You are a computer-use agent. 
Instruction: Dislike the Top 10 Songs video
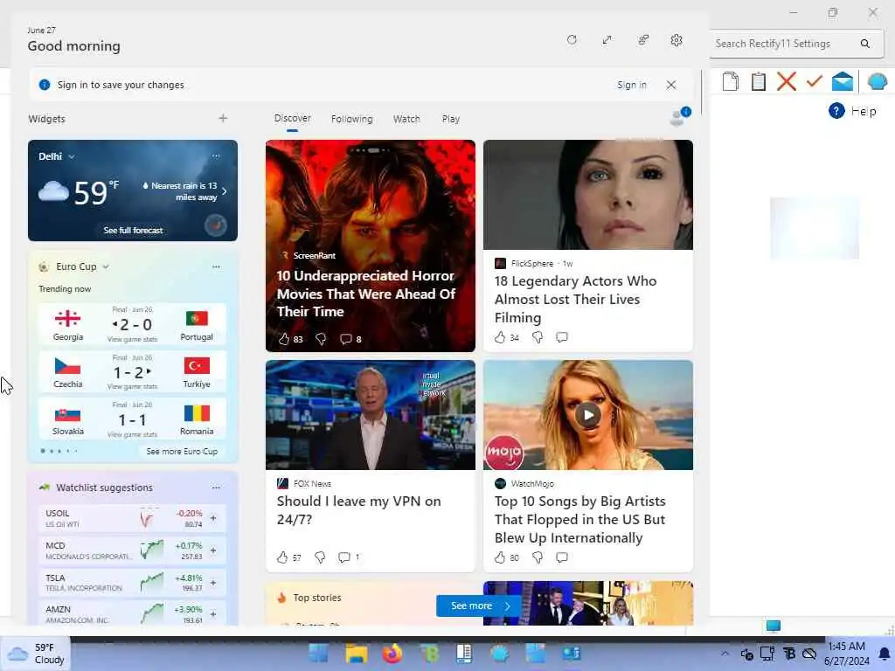(x=538, y=557)
